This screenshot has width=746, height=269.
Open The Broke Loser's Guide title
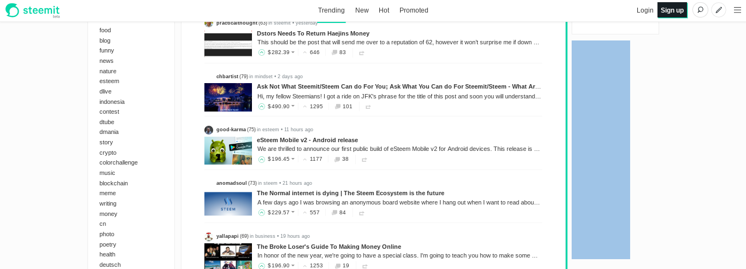[x=329, y=247]
